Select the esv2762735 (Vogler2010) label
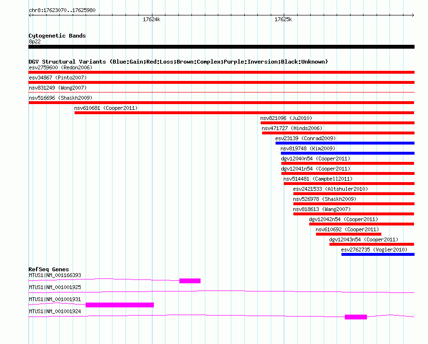This screenshot has width=428, height=344. [x=374, y=250]
